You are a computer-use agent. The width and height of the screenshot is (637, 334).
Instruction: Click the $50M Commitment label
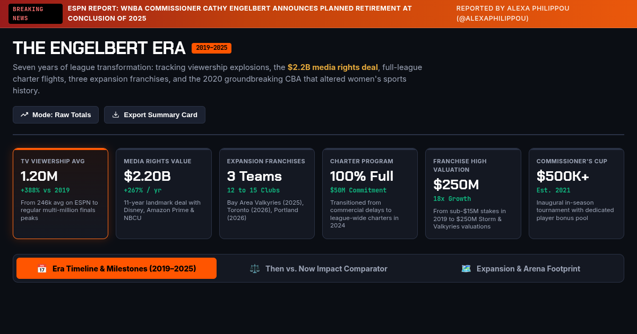tap(358, 190)
